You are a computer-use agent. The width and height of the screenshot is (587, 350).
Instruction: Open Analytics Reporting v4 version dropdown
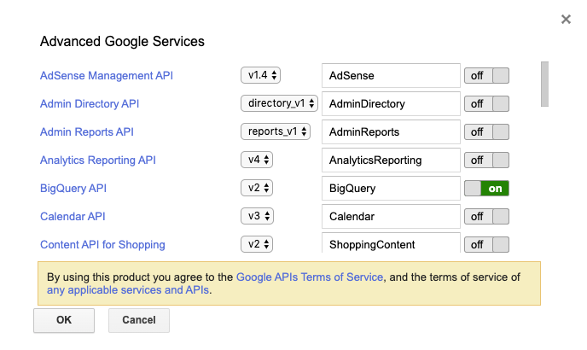point(257,160)
